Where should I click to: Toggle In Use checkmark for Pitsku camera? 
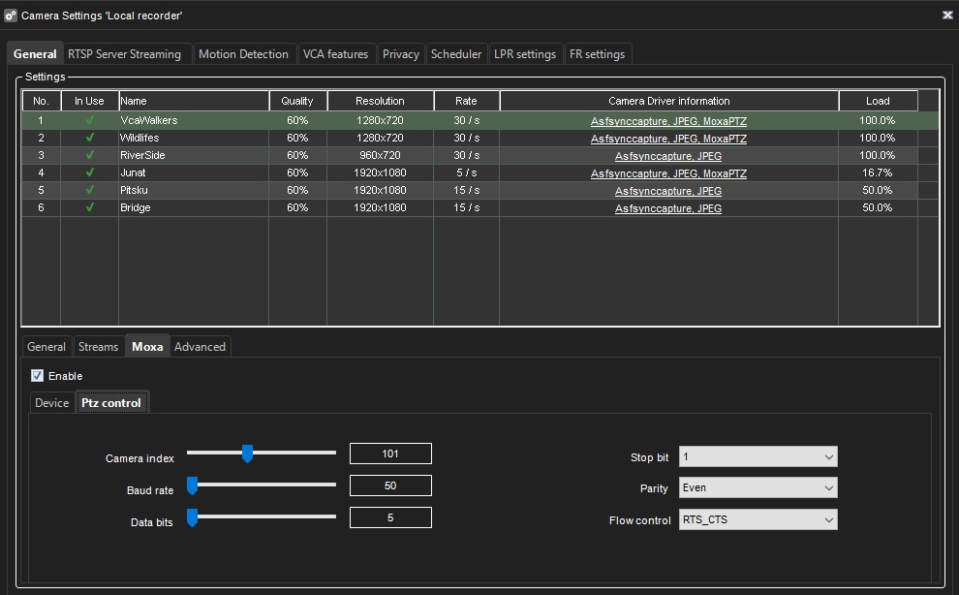(90, 191)
